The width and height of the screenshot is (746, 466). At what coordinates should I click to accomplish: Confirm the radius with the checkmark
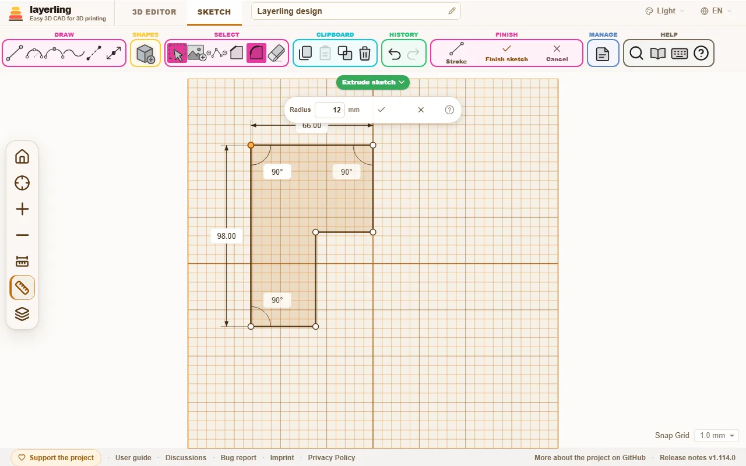(381, 110)
